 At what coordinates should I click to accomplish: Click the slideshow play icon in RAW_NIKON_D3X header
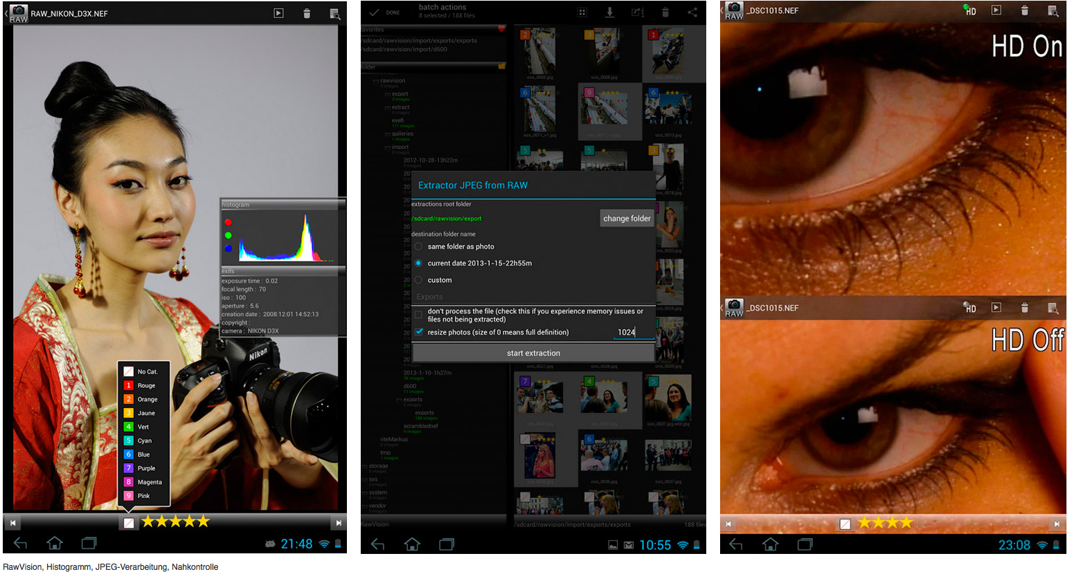coord(278,13)
